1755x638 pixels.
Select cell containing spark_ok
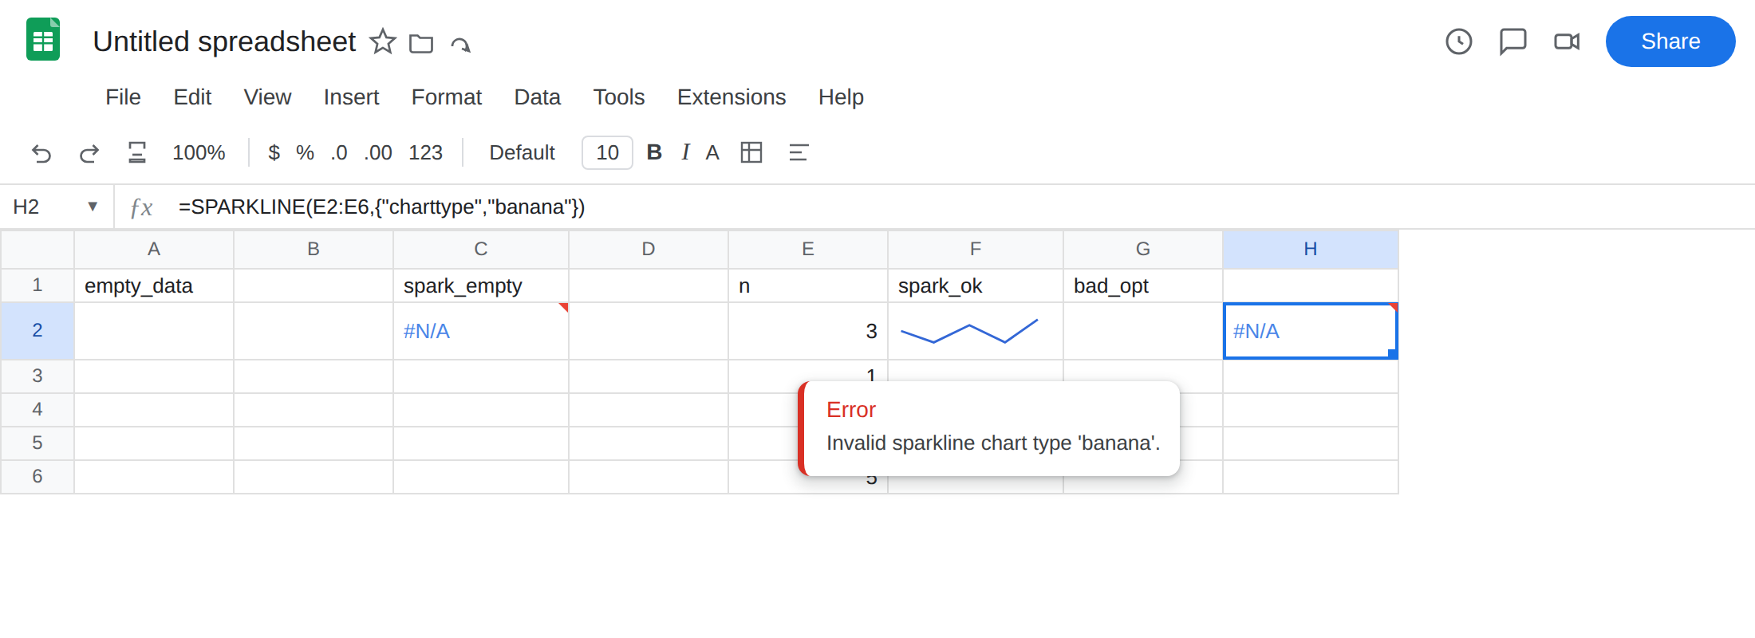click(976, 286)
